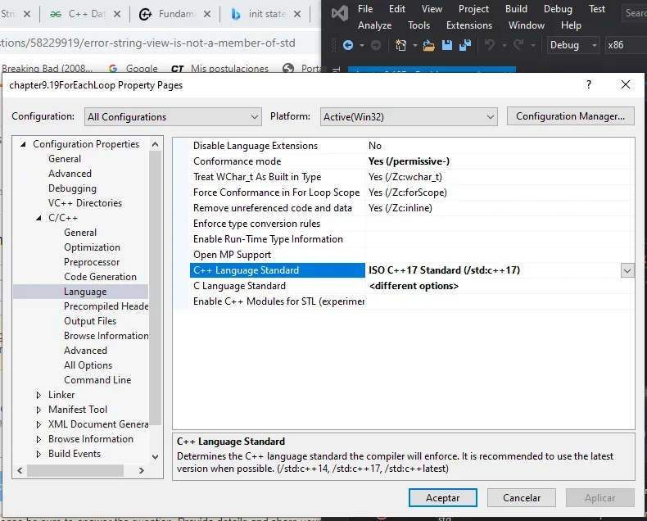The width and height of the screenshot is (647, 521).
Task: Switch to the 'C++ Dat' browser tab
Action: pyautogui.click(x=84, y=14)
